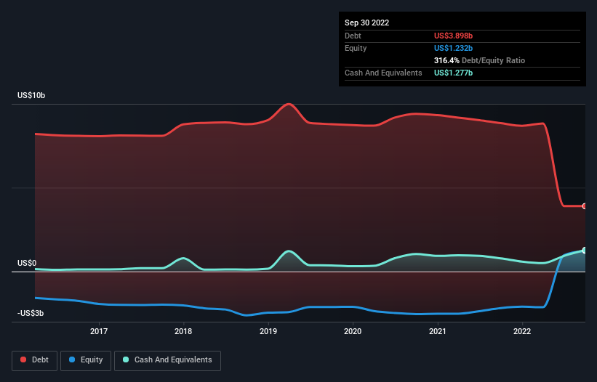Click the Equity label in tooltip
Screen dimensions: 597x382
[356, 48]
